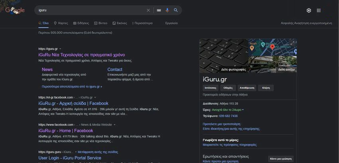
Task: Click Μετάφραση αυτής της σελίδας link
Action: coord(98,152)
